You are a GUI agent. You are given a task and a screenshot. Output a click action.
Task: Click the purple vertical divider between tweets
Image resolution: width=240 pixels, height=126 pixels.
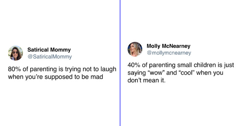pos(120,63)
